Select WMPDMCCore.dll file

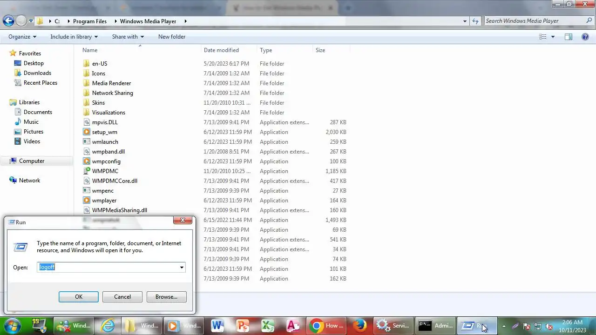(x=115, y=181)
